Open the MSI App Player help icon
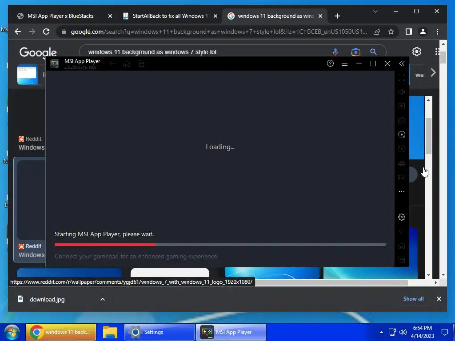Image resolution: width=455 pixels, height=341 pixels. (x=330, y=63)
